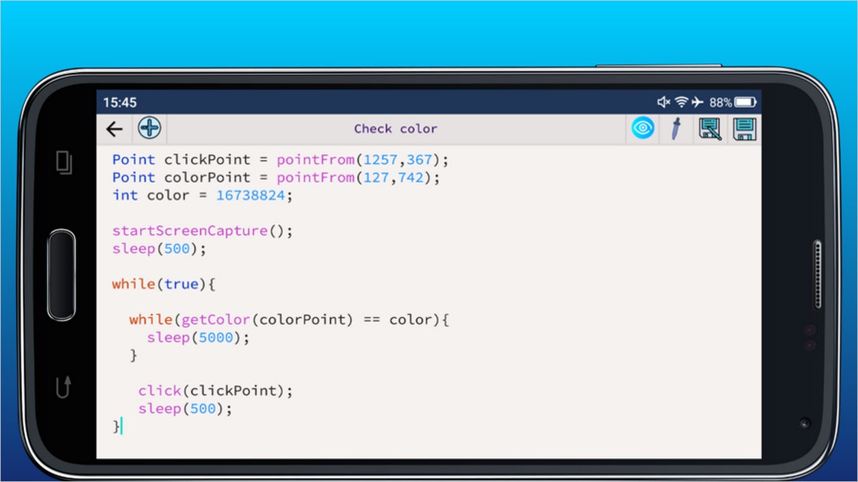Toggle the blue eye view icon
The image size is (858, 482).
[x=642, y=129]
